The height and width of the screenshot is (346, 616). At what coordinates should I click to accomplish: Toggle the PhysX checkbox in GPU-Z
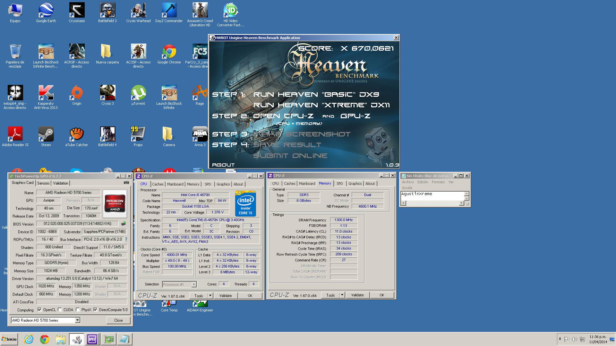point(78,310)
